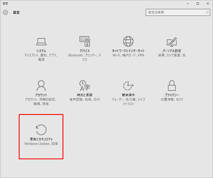Viewport: 213px width, 178px height.
Task: Click the settings gear icon at top left
Action: [x=5, y=12]
